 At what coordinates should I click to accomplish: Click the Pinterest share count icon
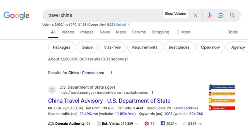(146, 124)
